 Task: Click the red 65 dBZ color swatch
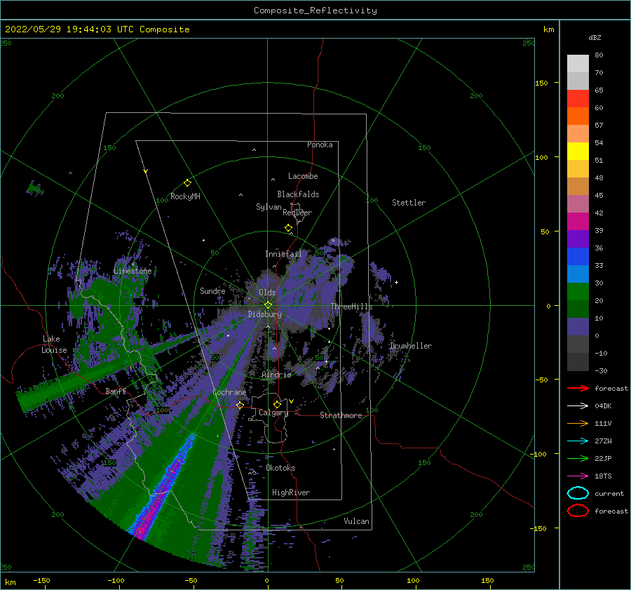(x=578, y=99)
